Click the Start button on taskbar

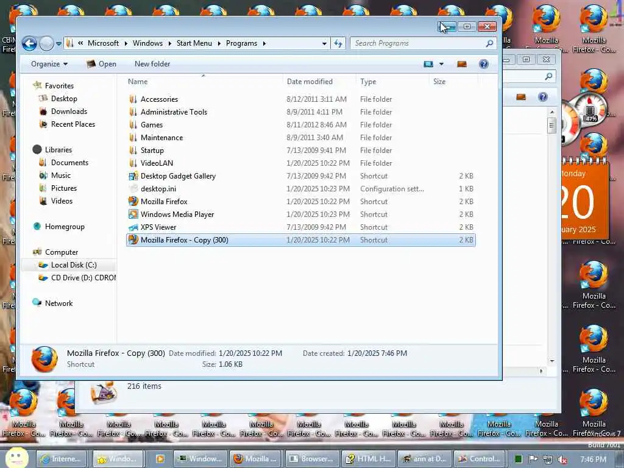(16, 458)
